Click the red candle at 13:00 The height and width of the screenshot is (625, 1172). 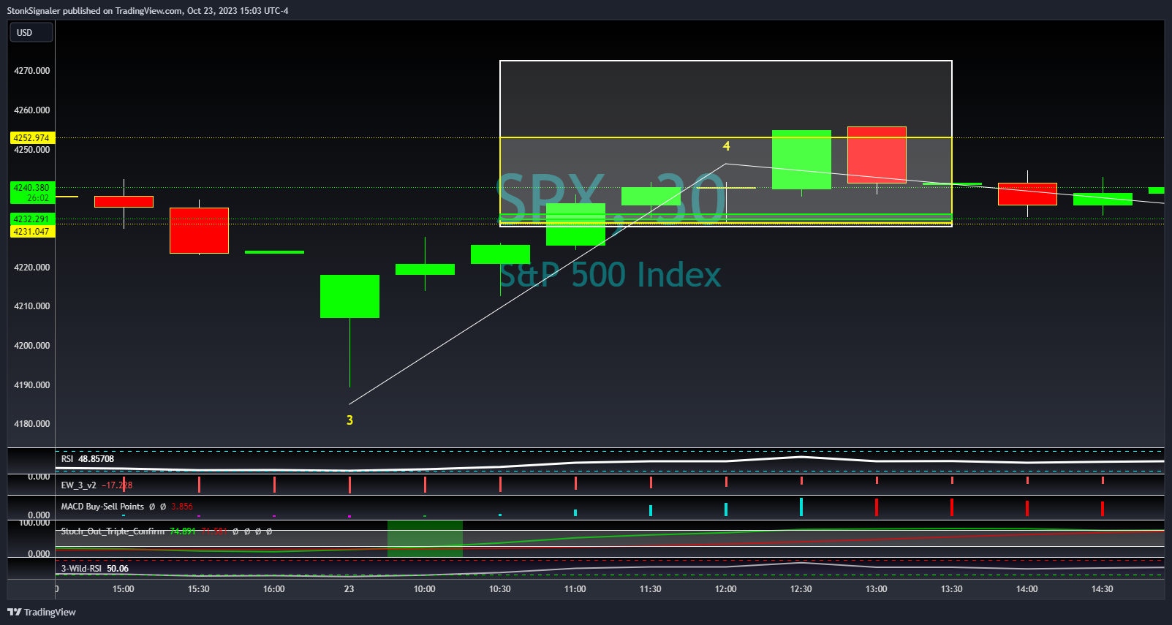click(877, 155)
